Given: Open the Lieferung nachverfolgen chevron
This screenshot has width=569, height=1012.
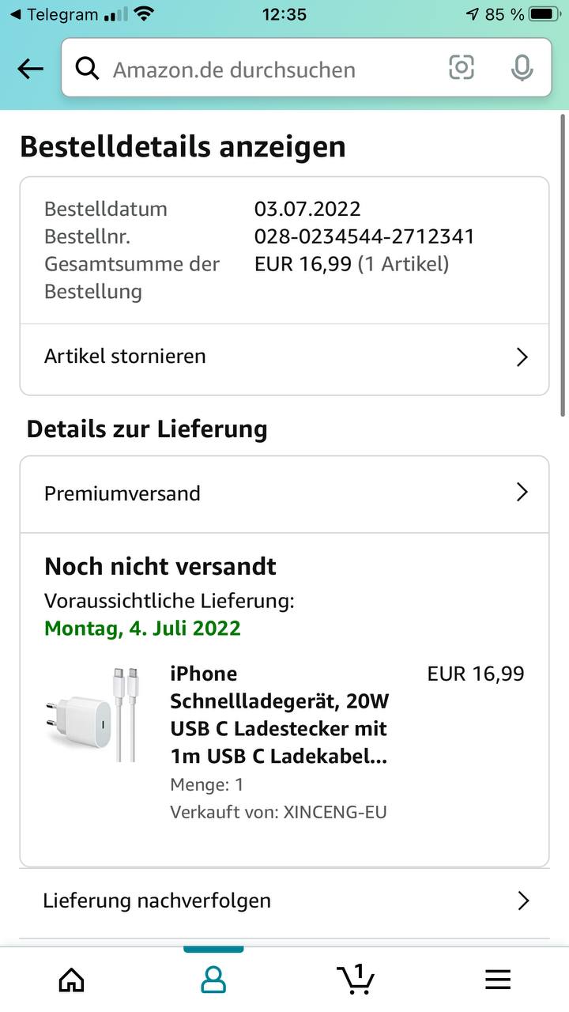Looking at the screenshot, I should (522, 901).
